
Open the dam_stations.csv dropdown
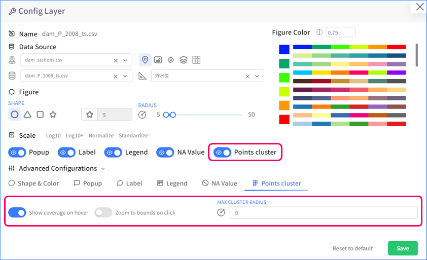tap(125, 60)
